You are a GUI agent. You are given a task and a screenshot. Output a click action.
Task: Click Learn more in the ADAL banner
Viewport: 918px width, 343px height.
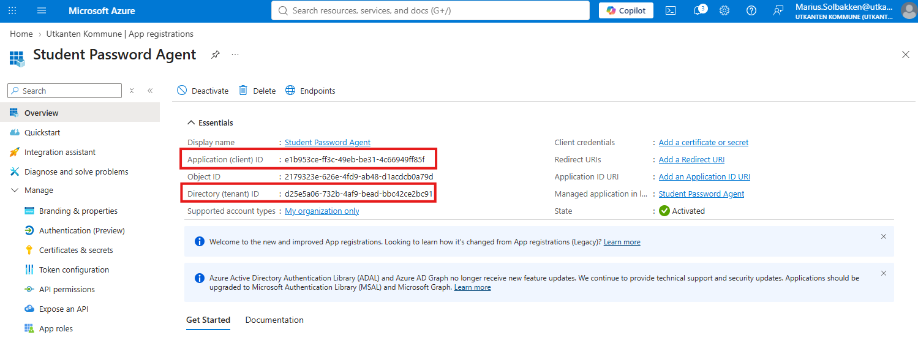coord(472,287)
